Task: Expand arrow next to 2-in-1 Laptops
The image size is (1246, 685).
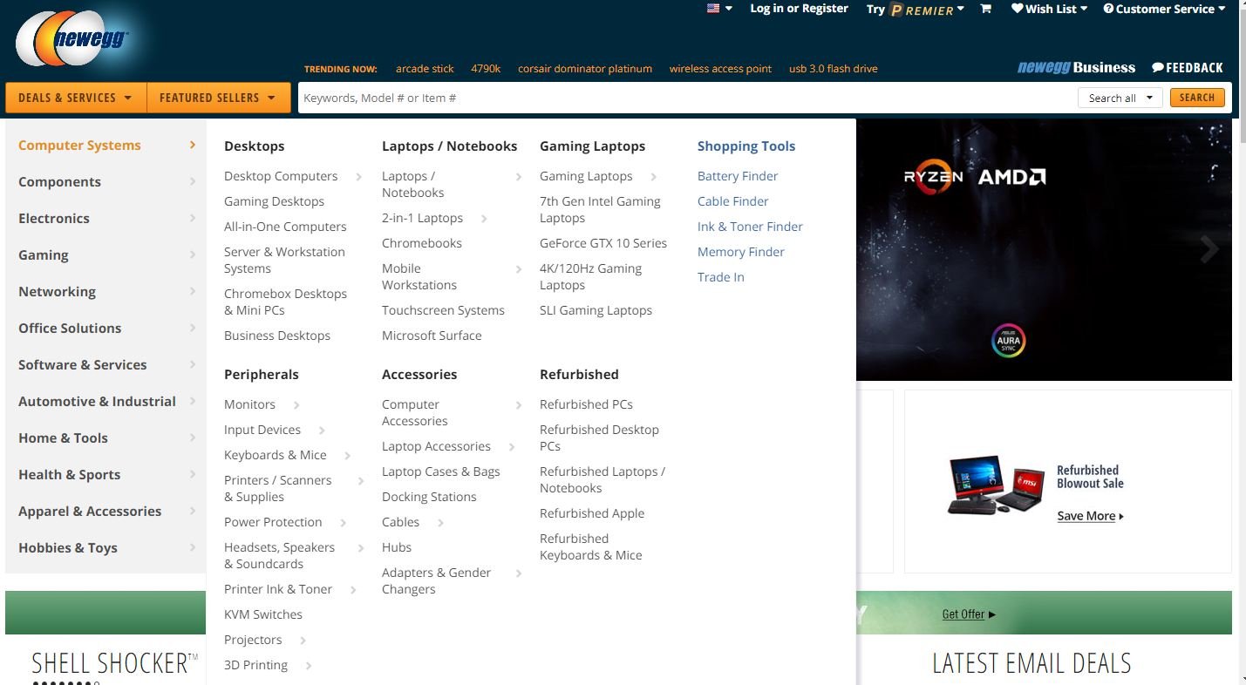Action: click(484, 219)
